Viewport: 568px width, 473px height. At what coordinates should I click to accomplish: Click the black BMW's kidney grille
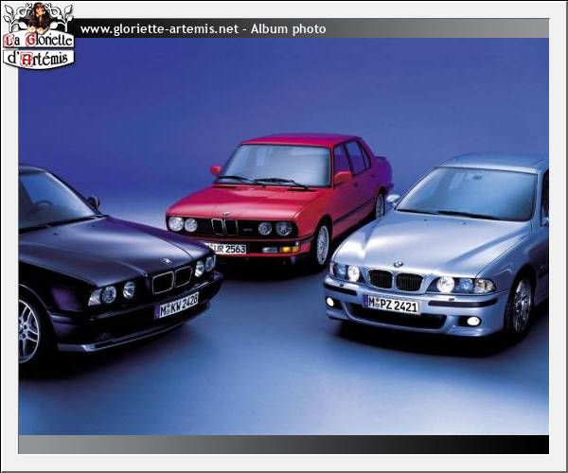click(x=171, y=279)
